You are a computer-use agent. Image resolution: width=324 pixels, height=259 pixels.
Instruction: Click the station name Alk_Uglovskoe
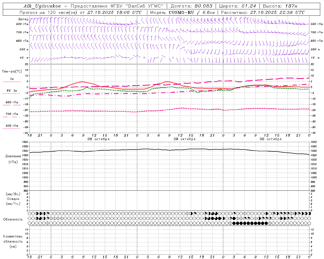[42, 6]
